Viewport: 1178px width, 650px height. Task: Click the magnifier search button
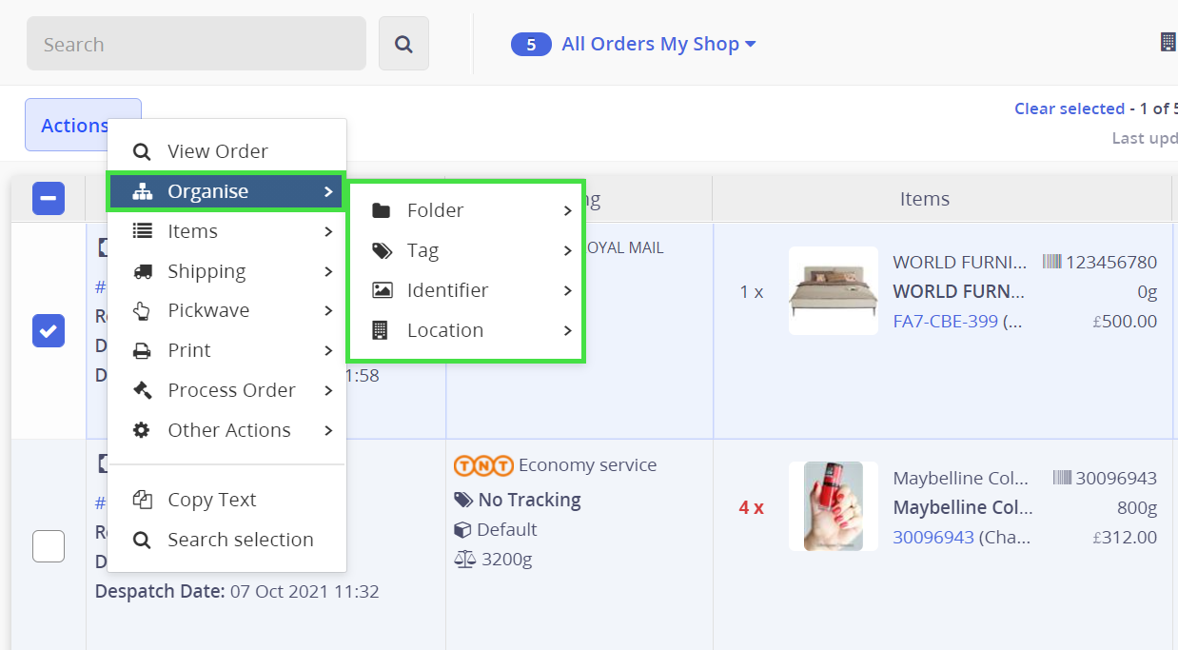pyautogui.click(x=403, y=44)
